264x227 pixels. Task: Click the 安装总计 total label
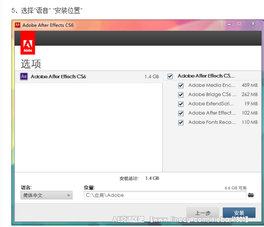coord(129,179)
